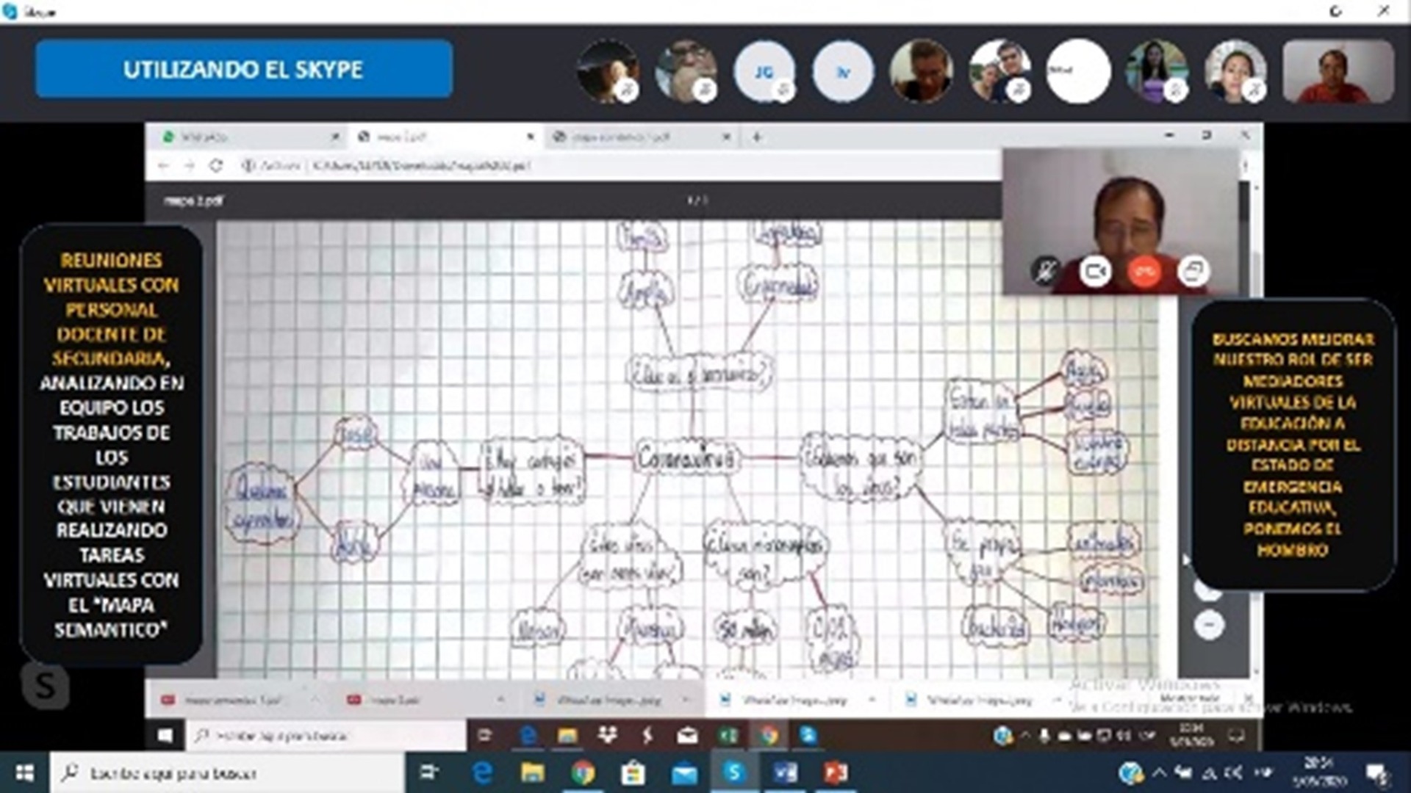Expand options for first PDF download

pos(315,700)
